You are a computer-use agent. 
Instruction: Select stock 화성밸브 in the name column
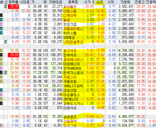[70, 7]
